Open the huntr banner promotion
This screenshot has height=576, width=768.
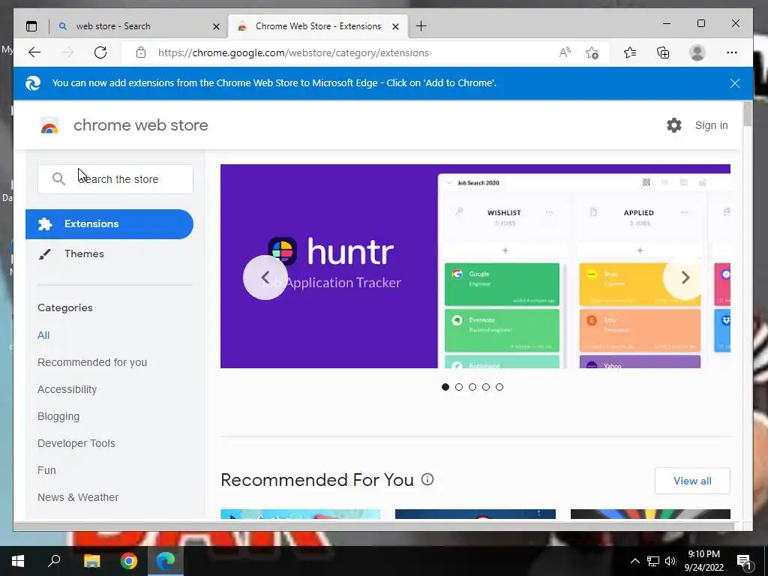click(475, 266)
